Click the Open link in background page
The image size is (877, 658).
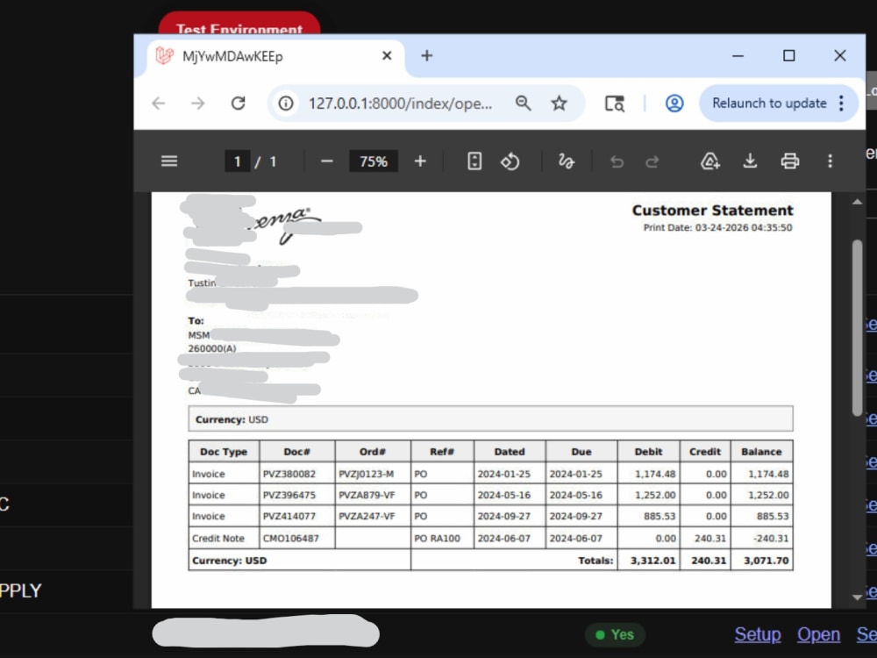coord(819,634)
